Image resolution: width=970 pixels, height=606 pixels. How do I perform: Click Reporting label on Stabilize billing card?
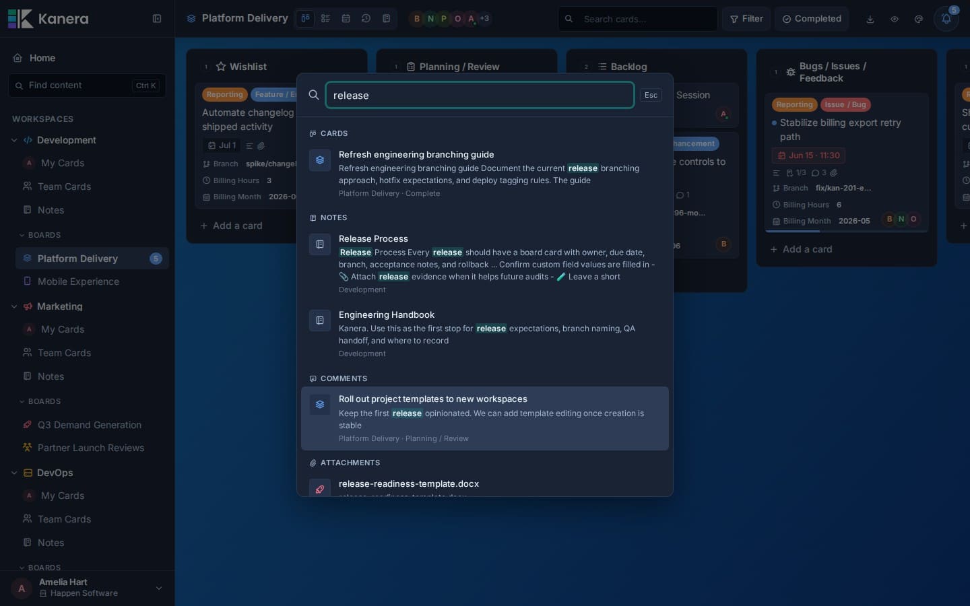[x=794, y=104]
